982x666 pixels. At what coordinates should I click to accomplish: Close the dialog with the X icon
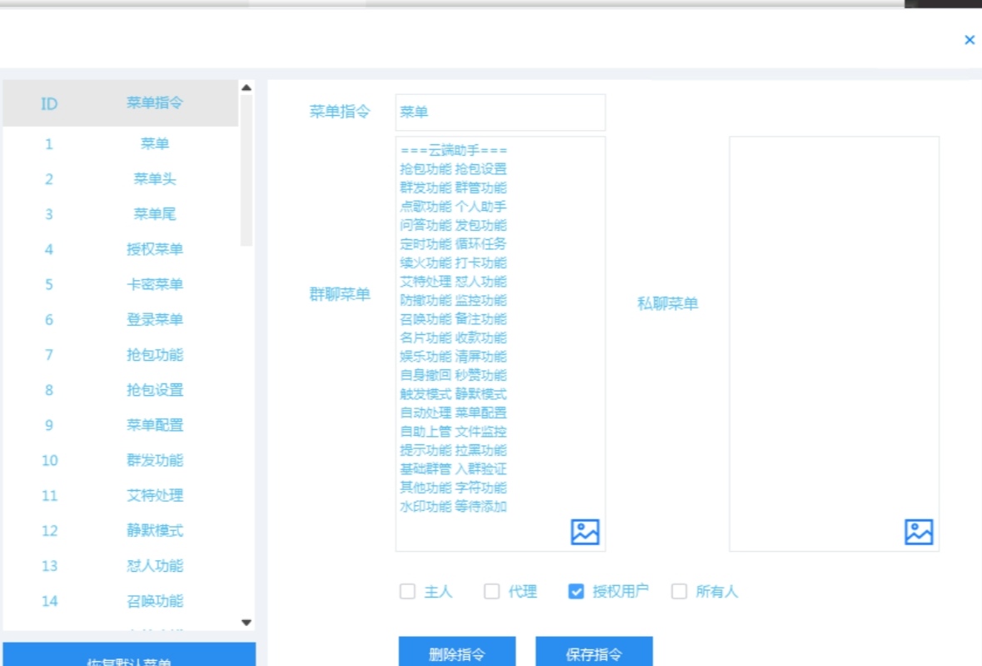tap(969, 40)
